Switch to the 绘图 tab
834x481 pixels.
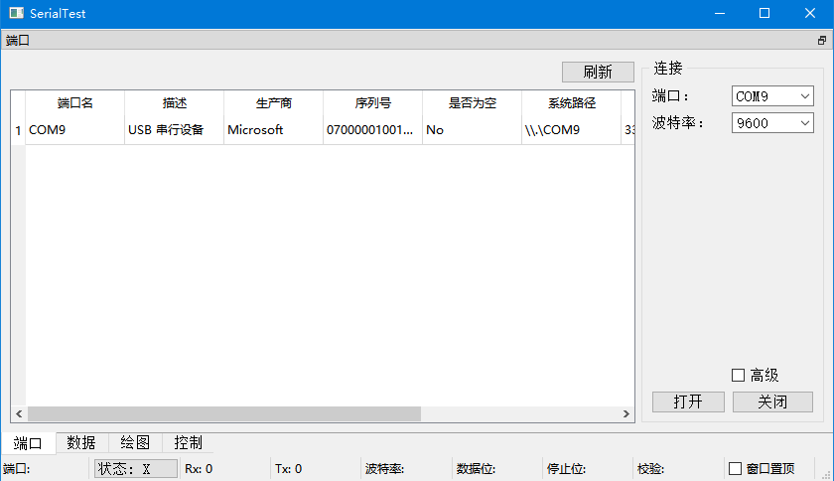coord(135,442)
